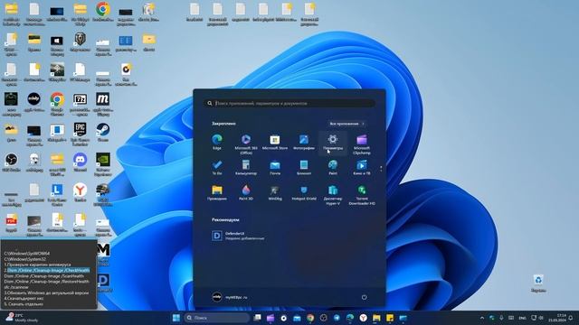Open Параметры (Settings) gear in Start menu
This screenshot has height=325, width=579.
(333, 143)
